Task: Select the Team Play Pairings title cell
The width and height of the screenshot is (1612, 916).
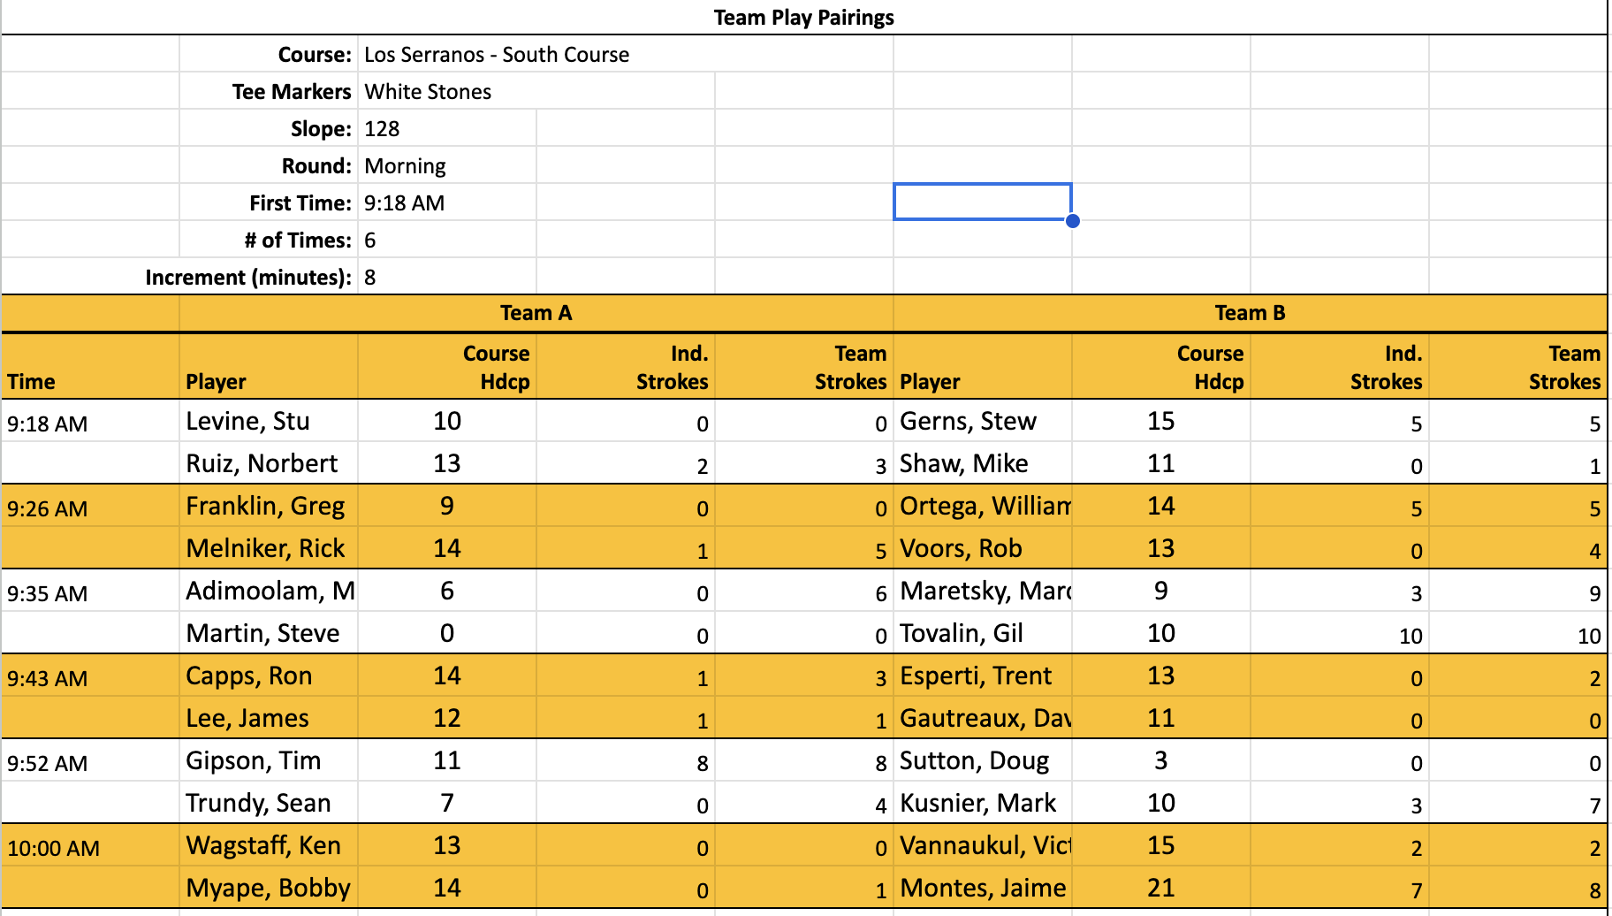Action: point(803,18)
